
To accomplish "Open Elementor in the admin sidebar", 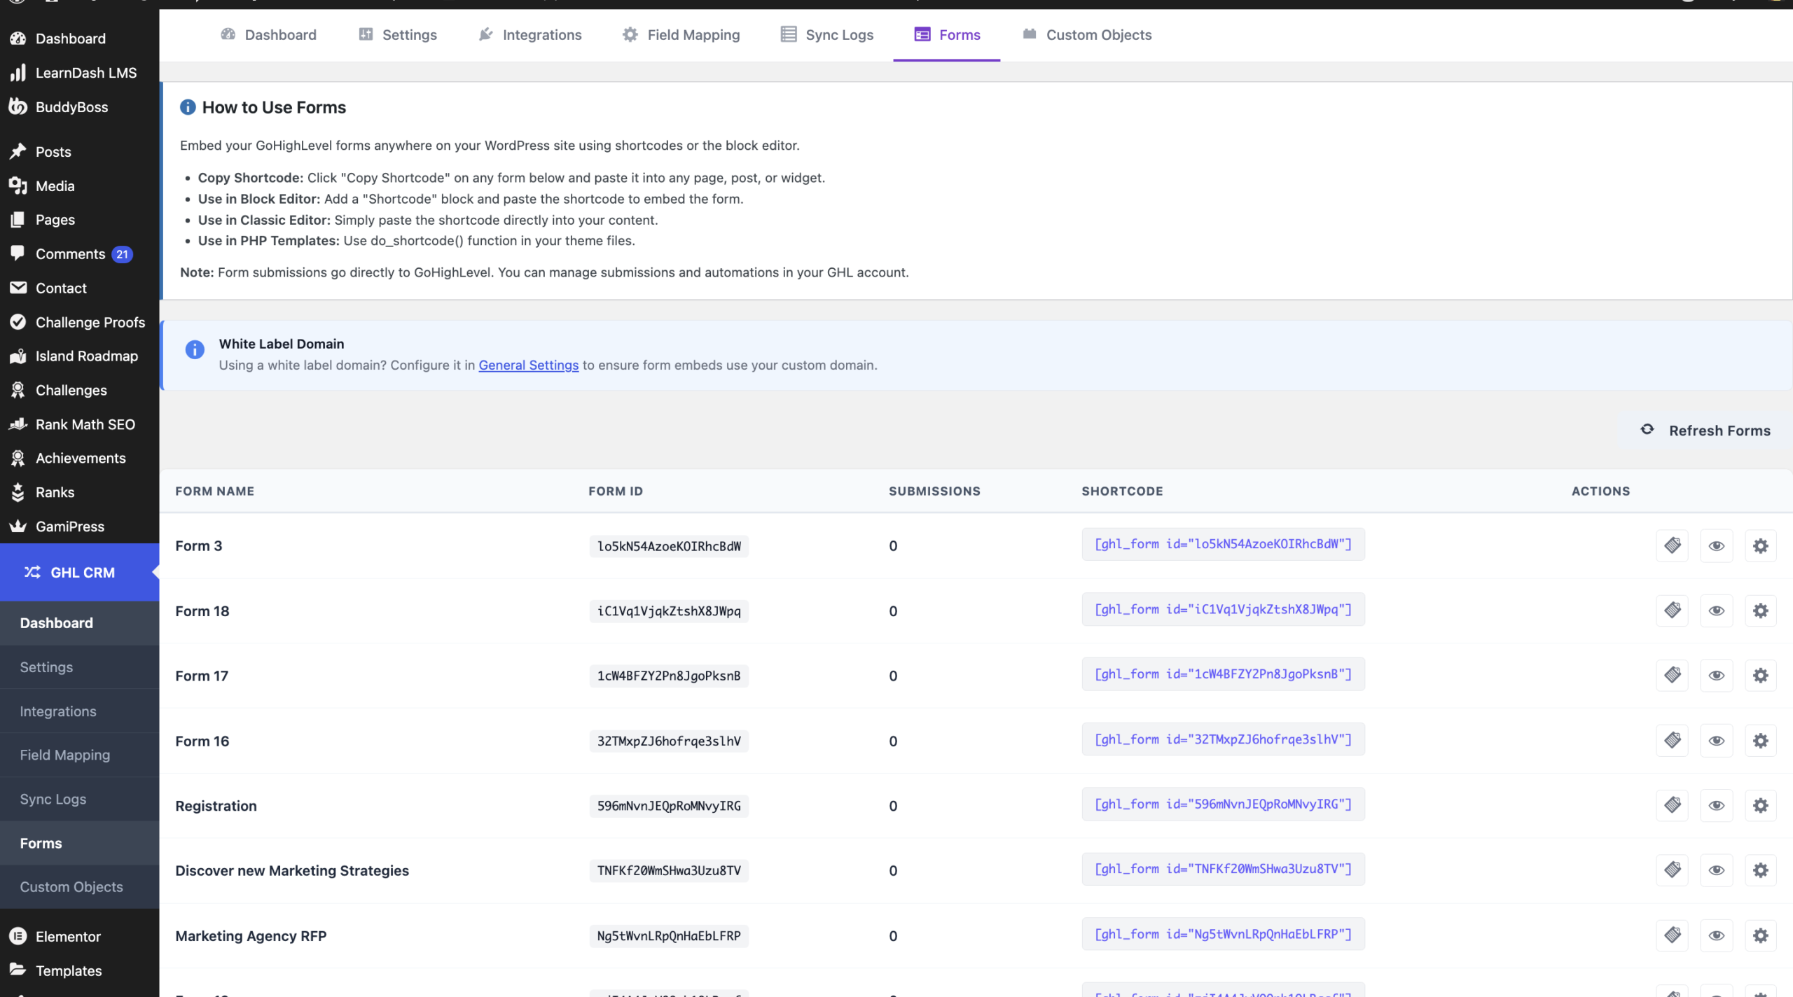I will (x=68, y=936).
